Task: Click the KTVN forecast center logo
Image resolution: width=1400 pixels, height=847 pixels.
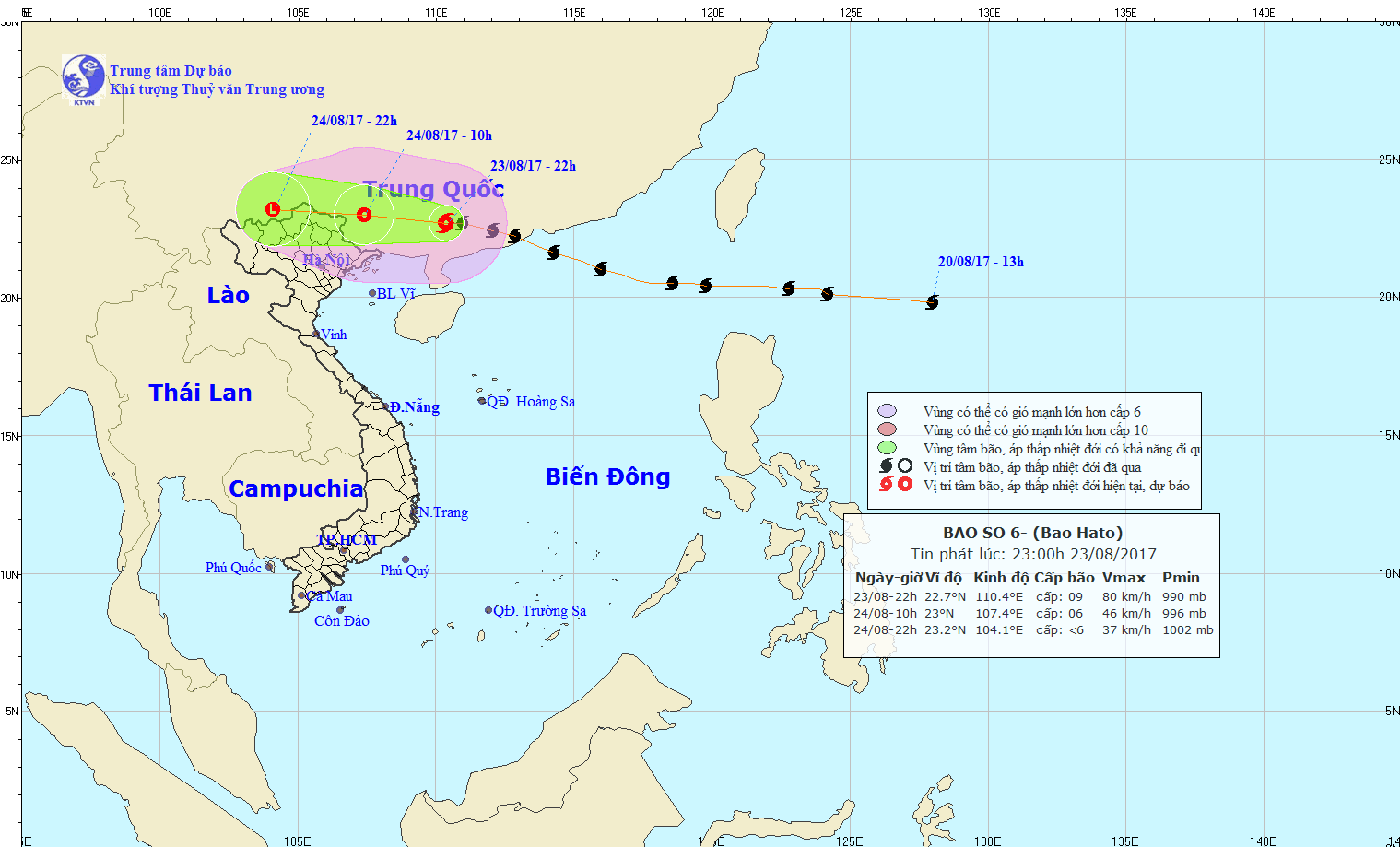Action: [x=84, y=79]
